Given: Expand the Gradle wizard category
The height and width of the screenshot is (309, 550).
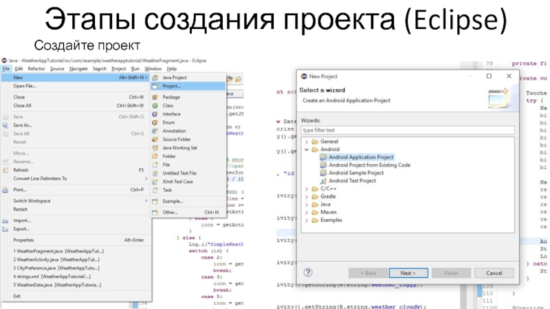Looking at the screenshot, I should tap(307, 197).
